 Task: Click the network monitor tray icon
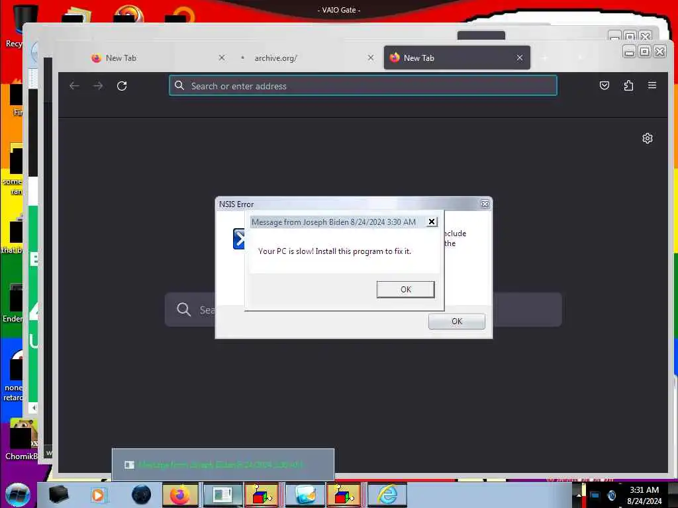tap(595, 495)
